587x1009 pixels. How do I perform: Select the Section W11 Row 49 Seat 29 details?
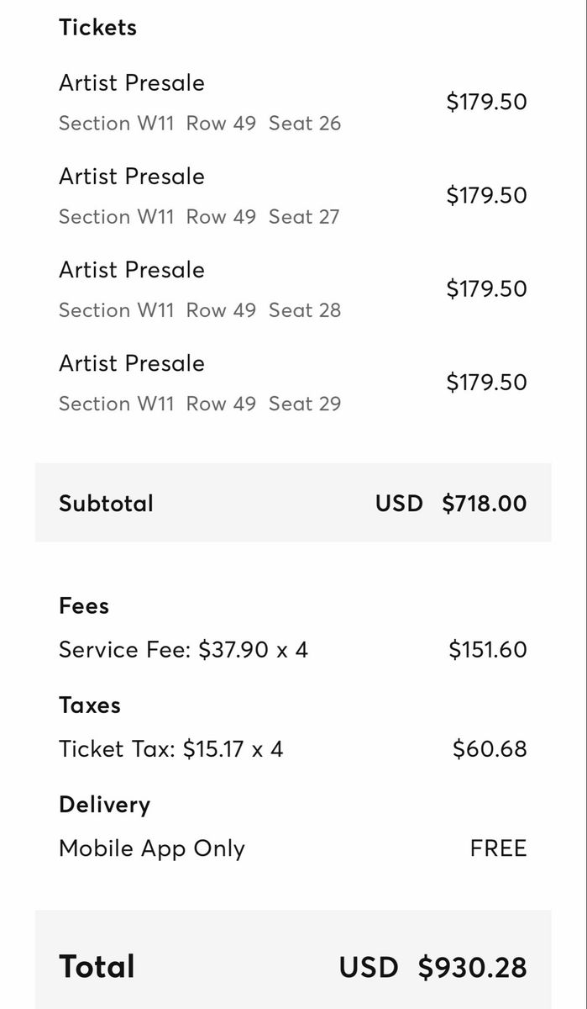(x=200, y=404)
